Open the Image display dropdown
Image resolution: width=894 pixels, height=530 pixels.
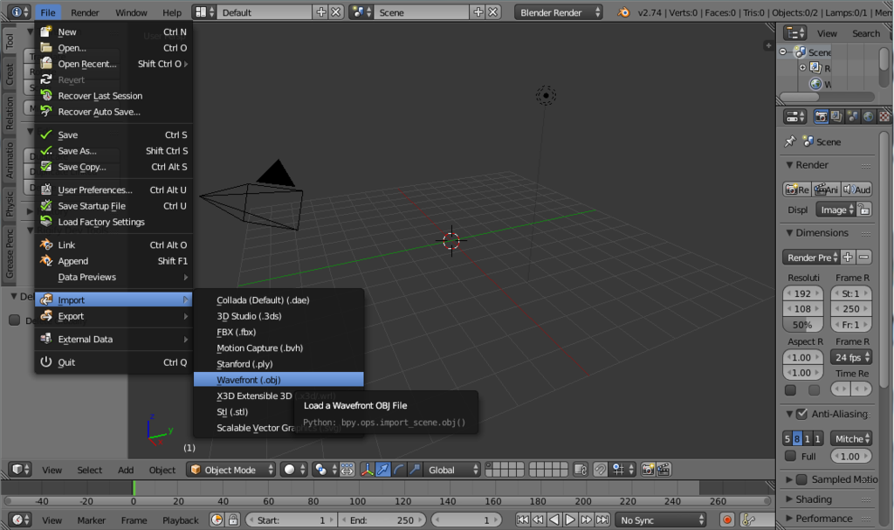coord(836,210)
